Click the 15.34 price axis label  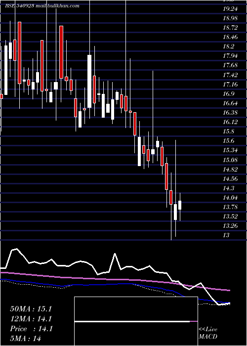(x=230, y=150)
